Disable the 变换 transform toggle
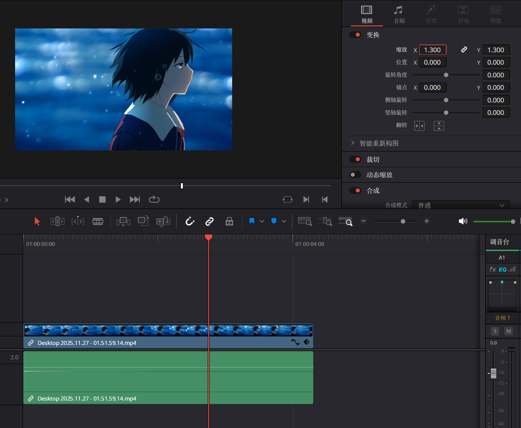The image size is (521, 428). (x=355, y=35)
